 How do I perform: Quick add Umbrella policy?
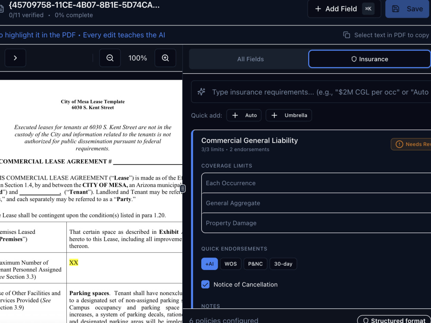point(289,115)
